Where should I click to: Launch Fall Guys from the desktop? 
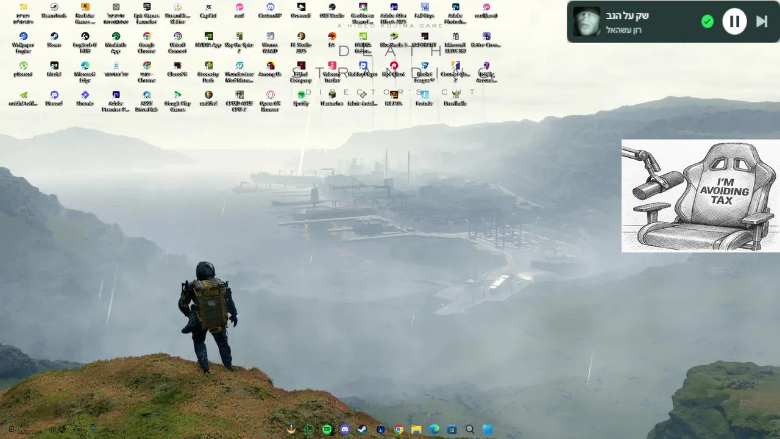tap(425, 10)
